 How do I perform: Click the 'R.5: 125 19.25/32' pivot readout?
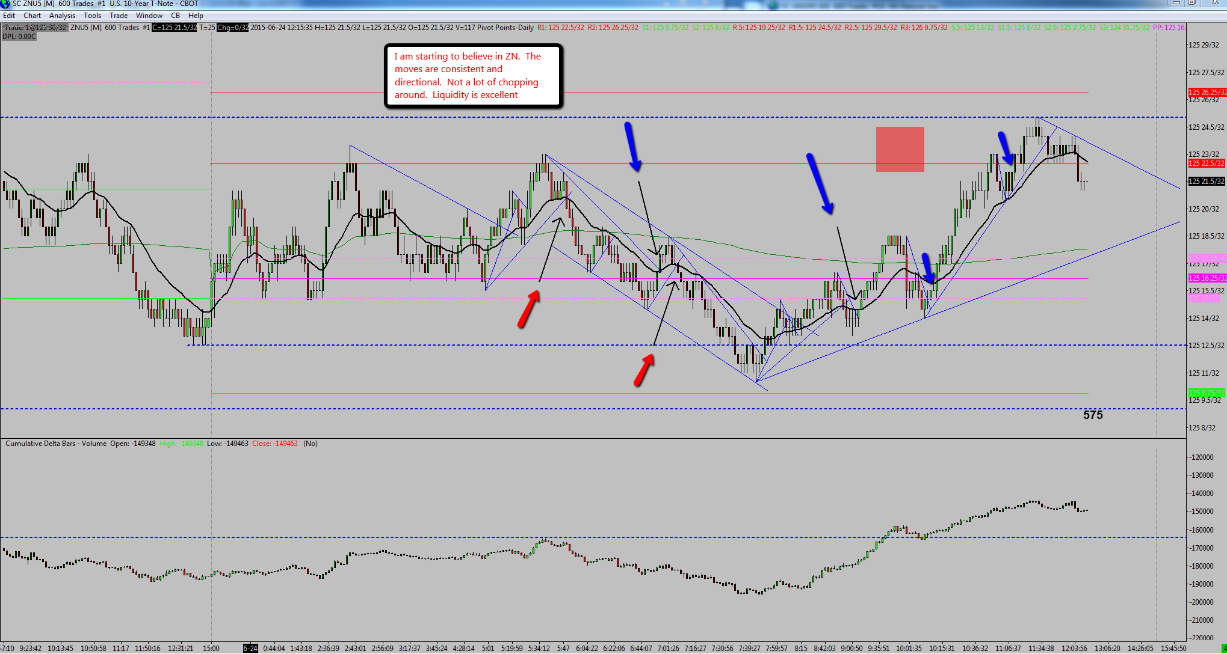coord(759,28)
